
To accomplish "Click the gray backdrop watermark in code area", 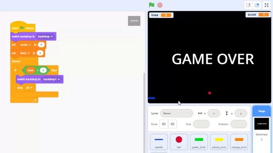I will pos(134,21).
